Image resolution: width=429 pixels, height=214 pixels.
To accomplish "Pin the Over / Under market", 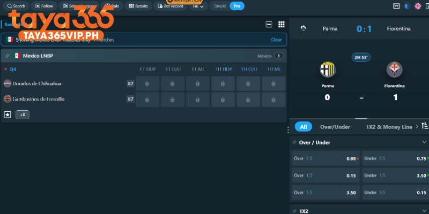I will coord(294,142).
